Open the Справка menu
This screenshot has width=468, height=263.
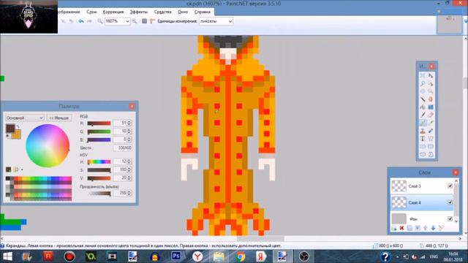pos(202,12)
